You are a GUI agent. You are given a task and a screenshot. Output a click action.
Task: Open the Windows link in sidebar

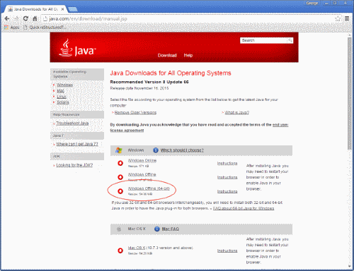click(65, 85)
